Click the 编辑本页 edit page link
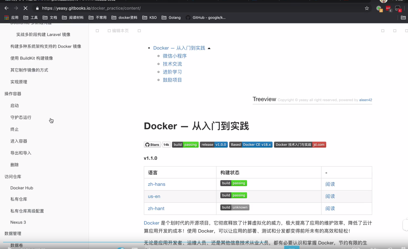 pos(118,31)
